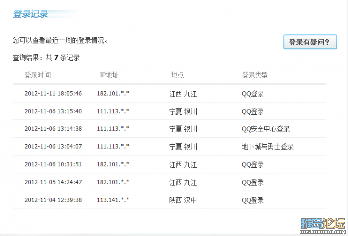This screenshot has width=348, height=236.
Task: Click the QQ安全中心登录 login type
Action: click(x=265, y=129)
